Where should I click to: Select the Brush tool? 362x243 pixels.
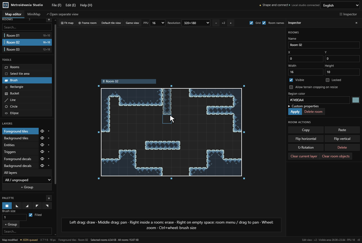pyautogui.click(x=27, y=80)
